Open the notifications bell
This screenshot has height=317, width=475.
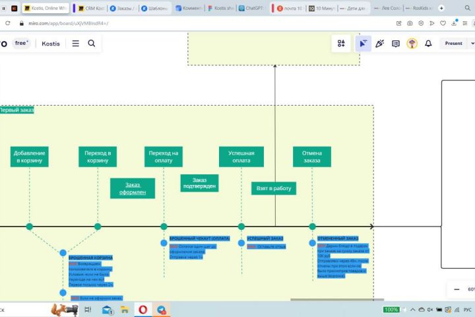pos(428,44)
